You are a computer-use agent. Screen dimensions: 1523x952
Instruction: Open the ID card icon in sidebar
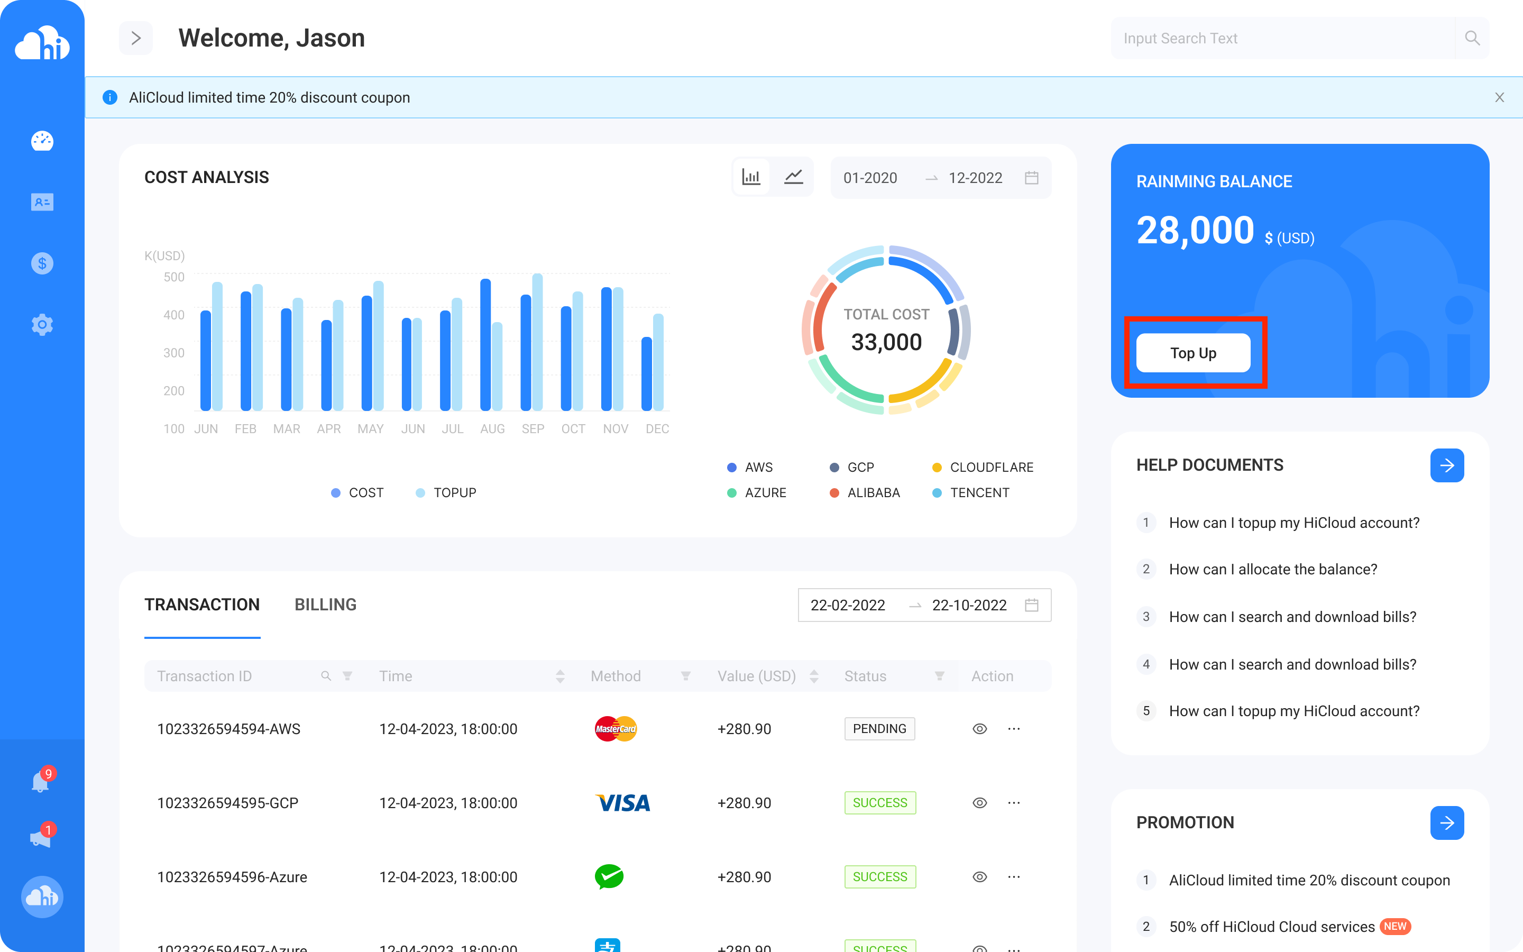coord(42,202)
